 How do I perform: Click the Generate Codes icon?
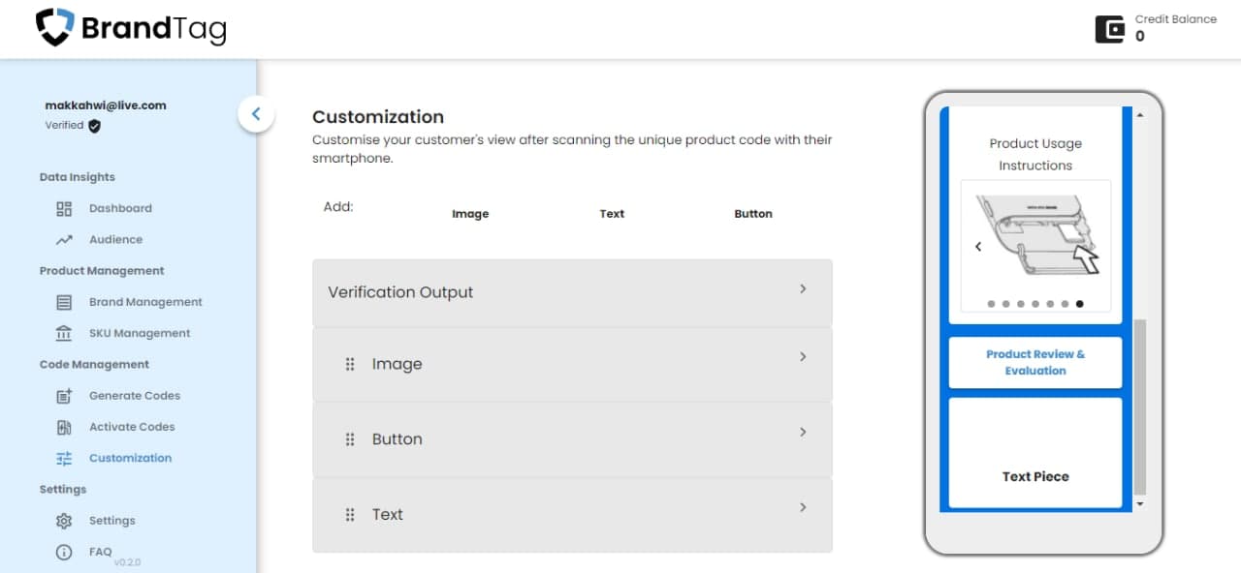click(x=64, y=396)
